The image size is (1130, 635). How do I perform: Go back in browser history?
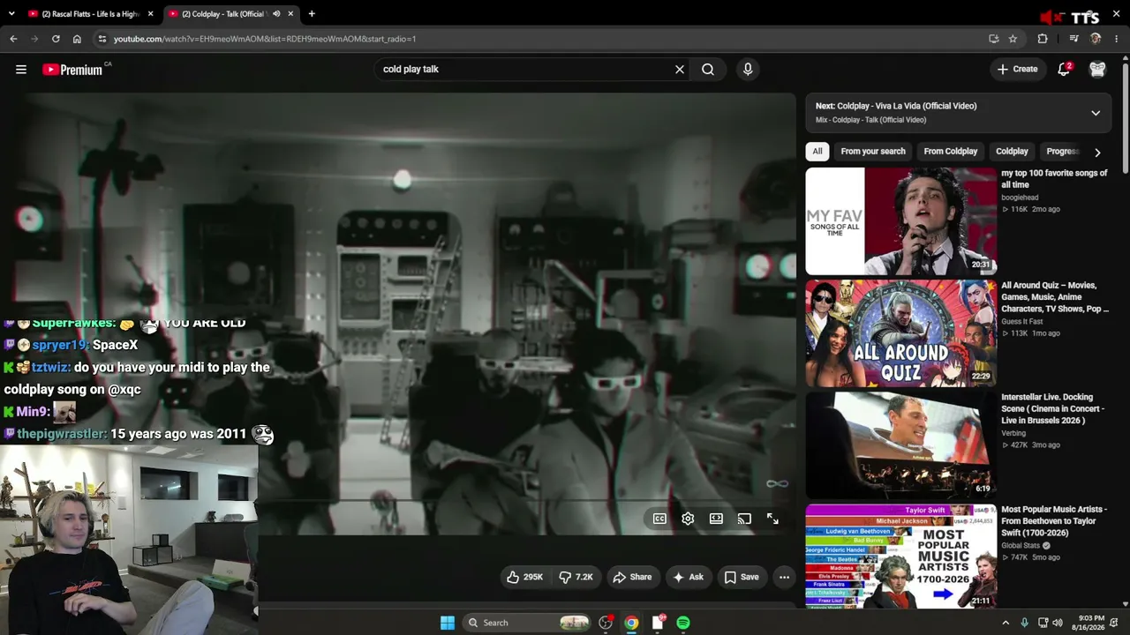(13, 39)
